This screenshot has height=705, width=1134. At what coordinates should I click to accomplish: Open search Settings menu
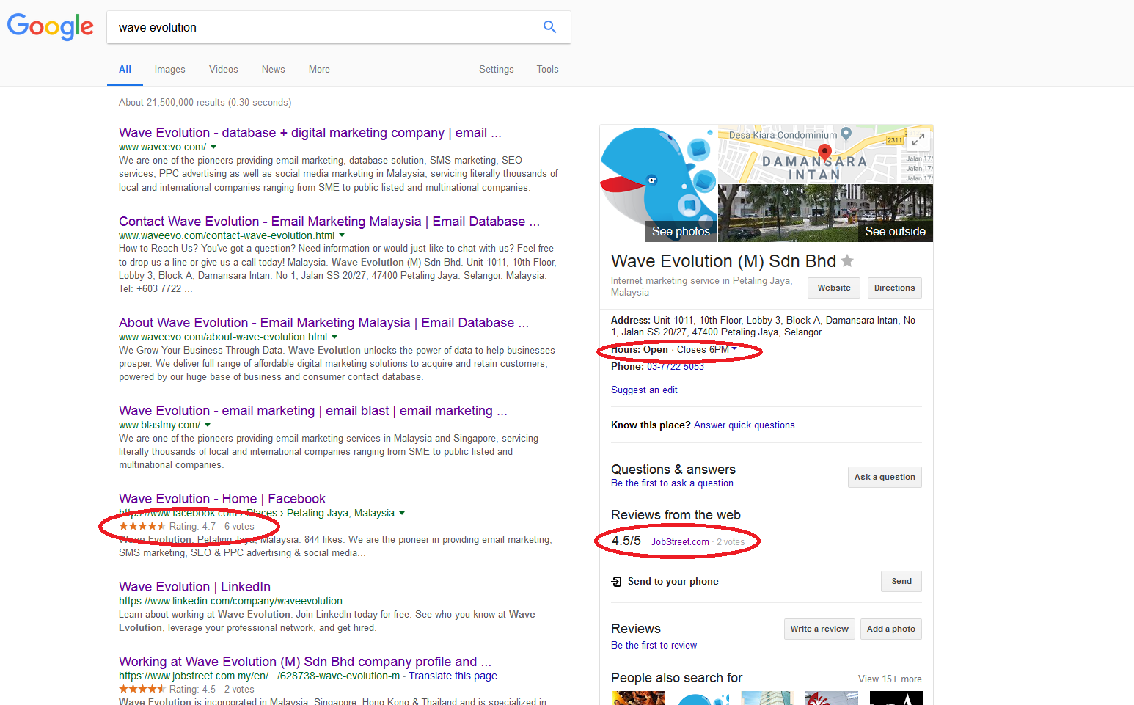[497, 69]
